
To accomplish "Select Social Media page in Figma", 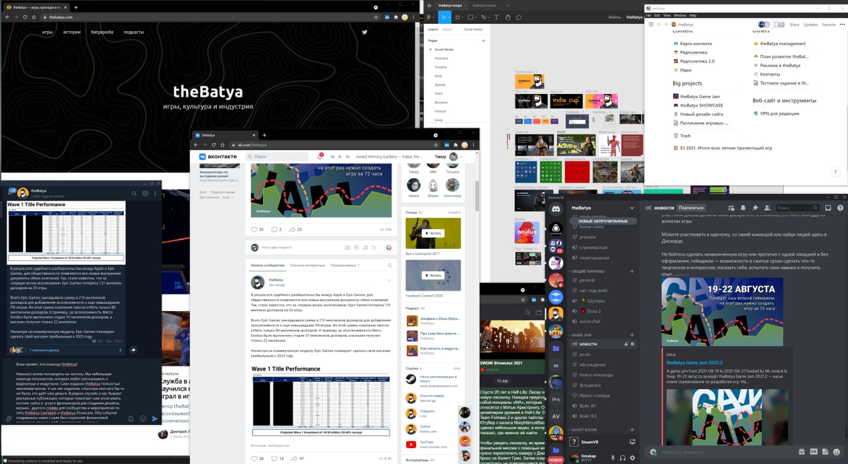I will (x=444, y=50).
